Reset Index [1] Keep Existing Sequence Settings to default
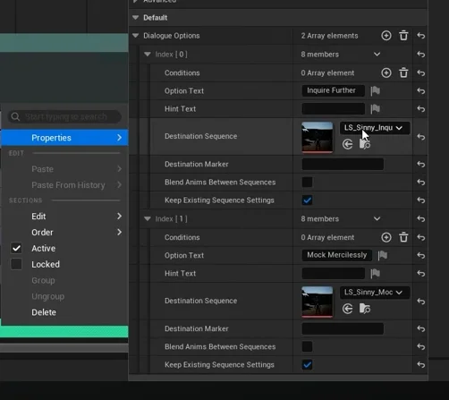 [420, 364]
